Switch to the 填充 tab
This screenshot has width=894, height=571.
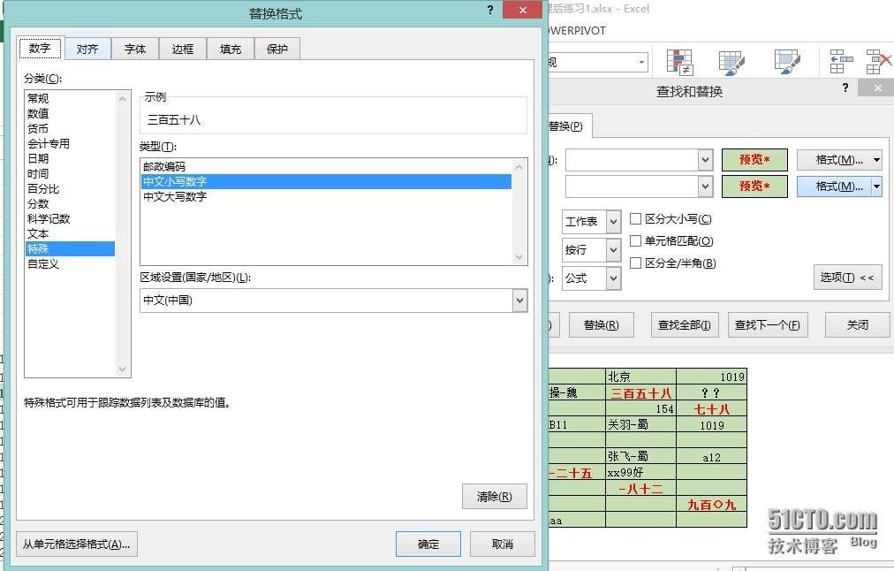(x=231, y=49)
